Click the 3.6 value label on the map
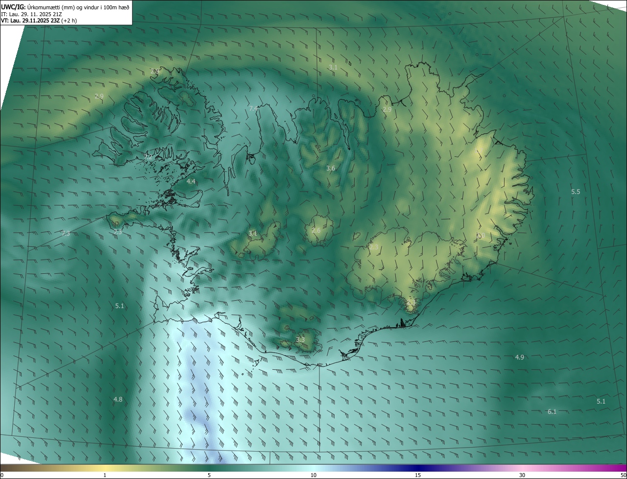This screenshot has height=479, width=627. 331,168
